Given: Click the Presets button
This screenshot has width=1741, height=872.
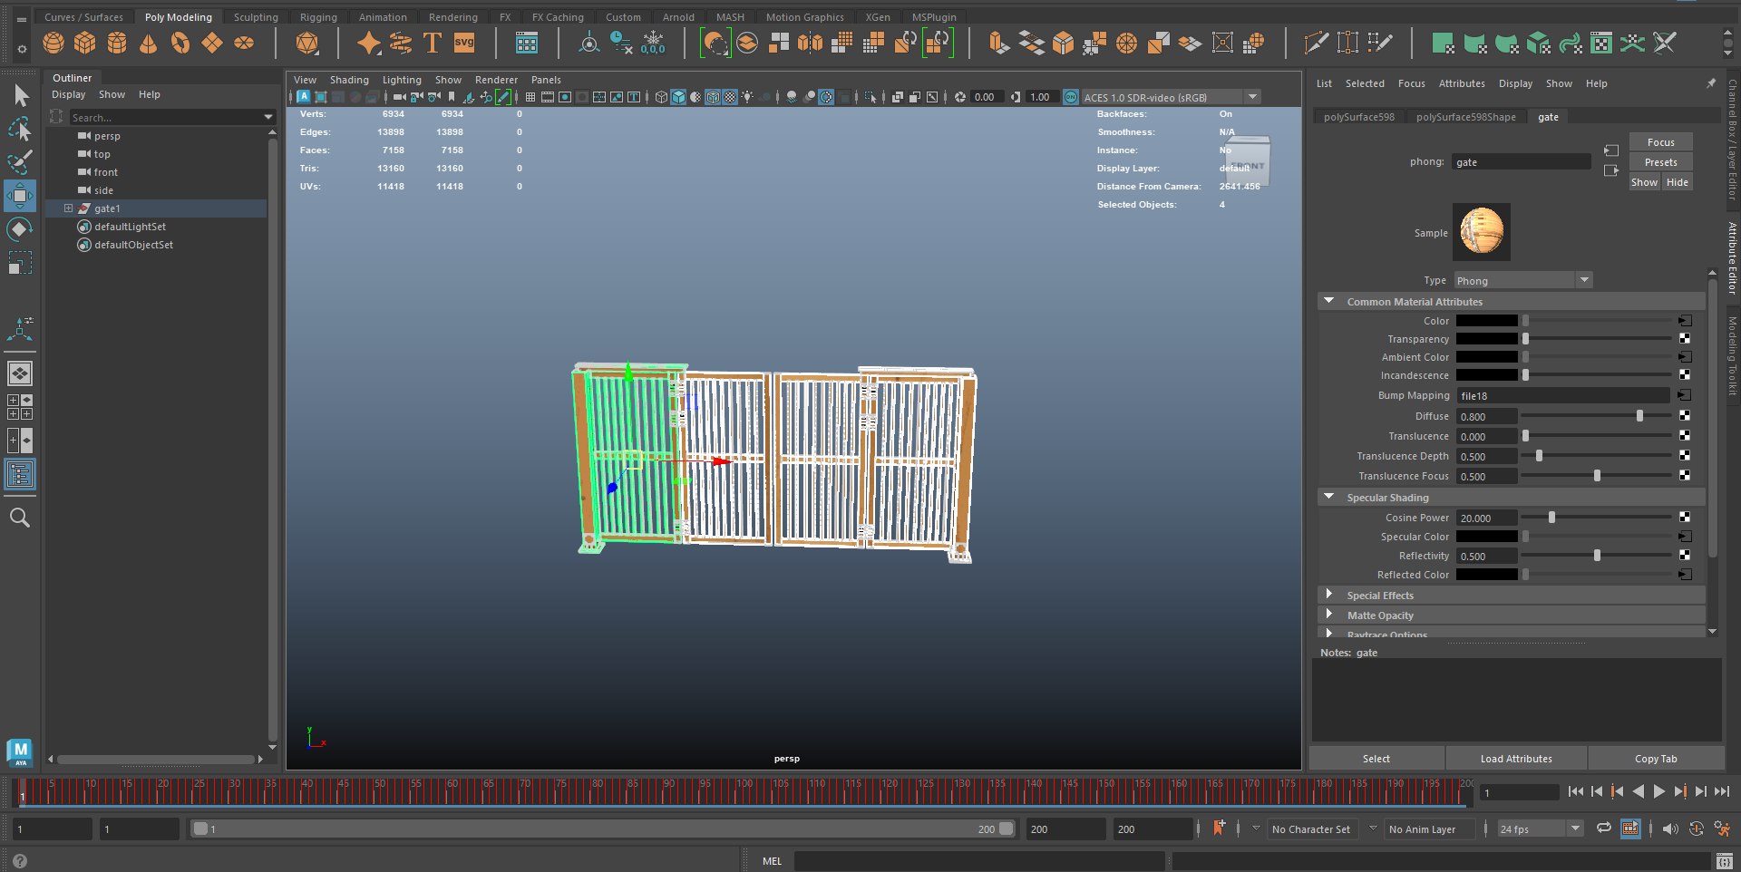Looking at the screenshot, I should [x=1660, y=162].
